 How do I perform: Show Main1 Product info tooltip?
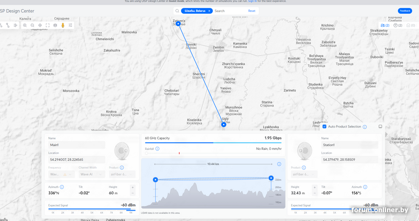122,168
